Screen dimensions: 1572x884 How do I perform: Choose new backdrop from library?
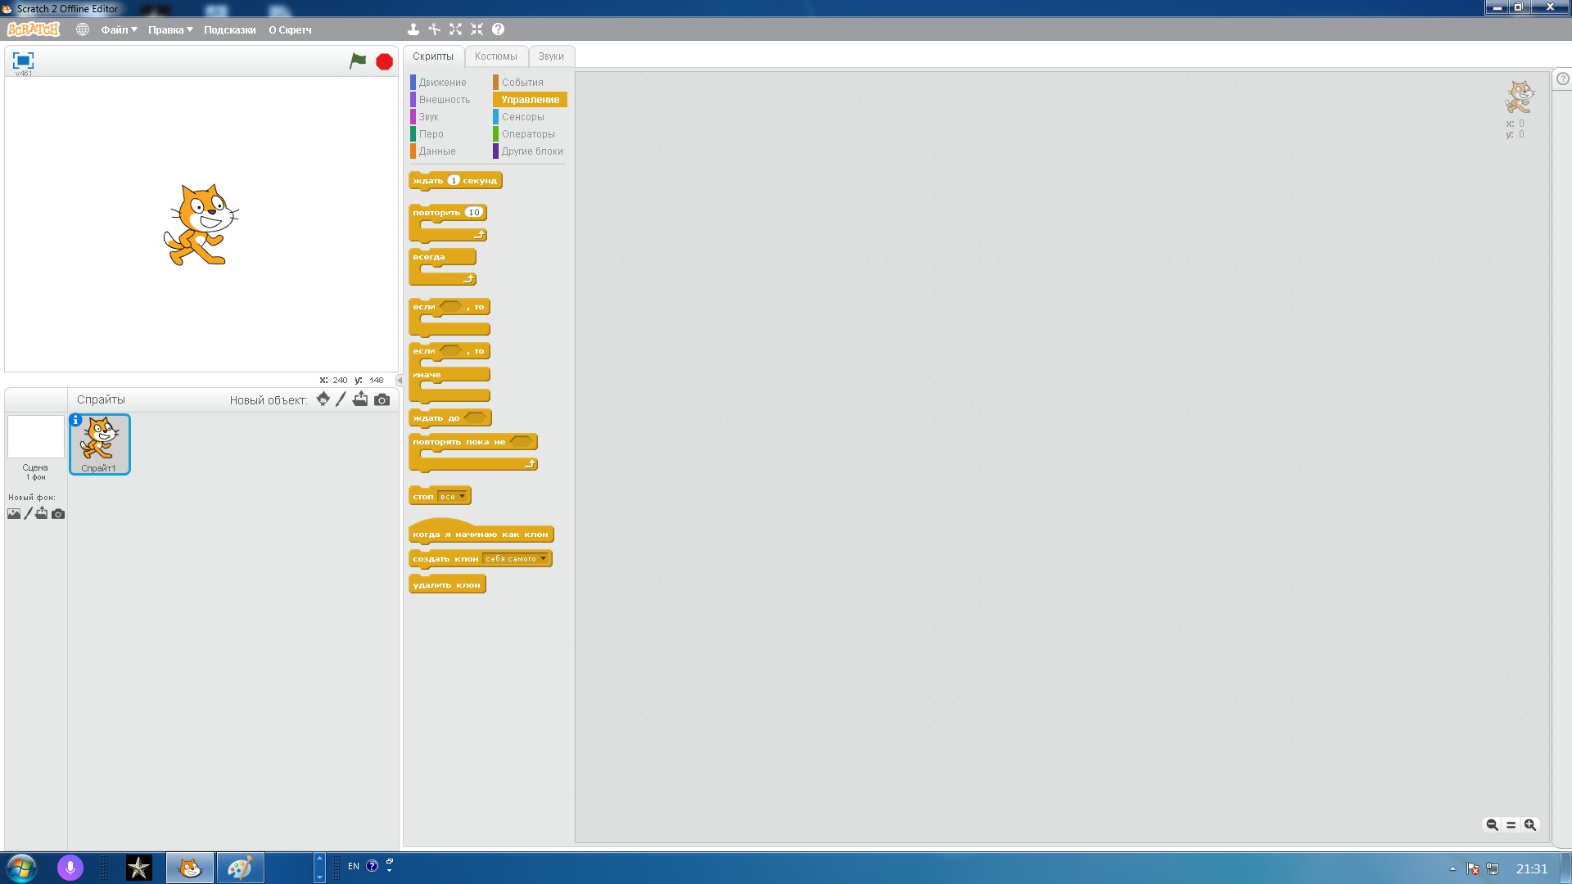tap(14, 514)
